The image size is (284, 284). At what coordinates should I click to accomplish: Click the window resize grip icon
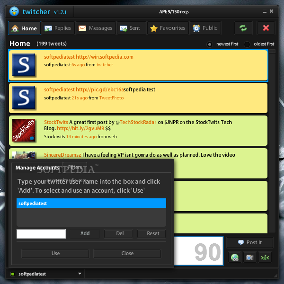click(x=275, y=275)
